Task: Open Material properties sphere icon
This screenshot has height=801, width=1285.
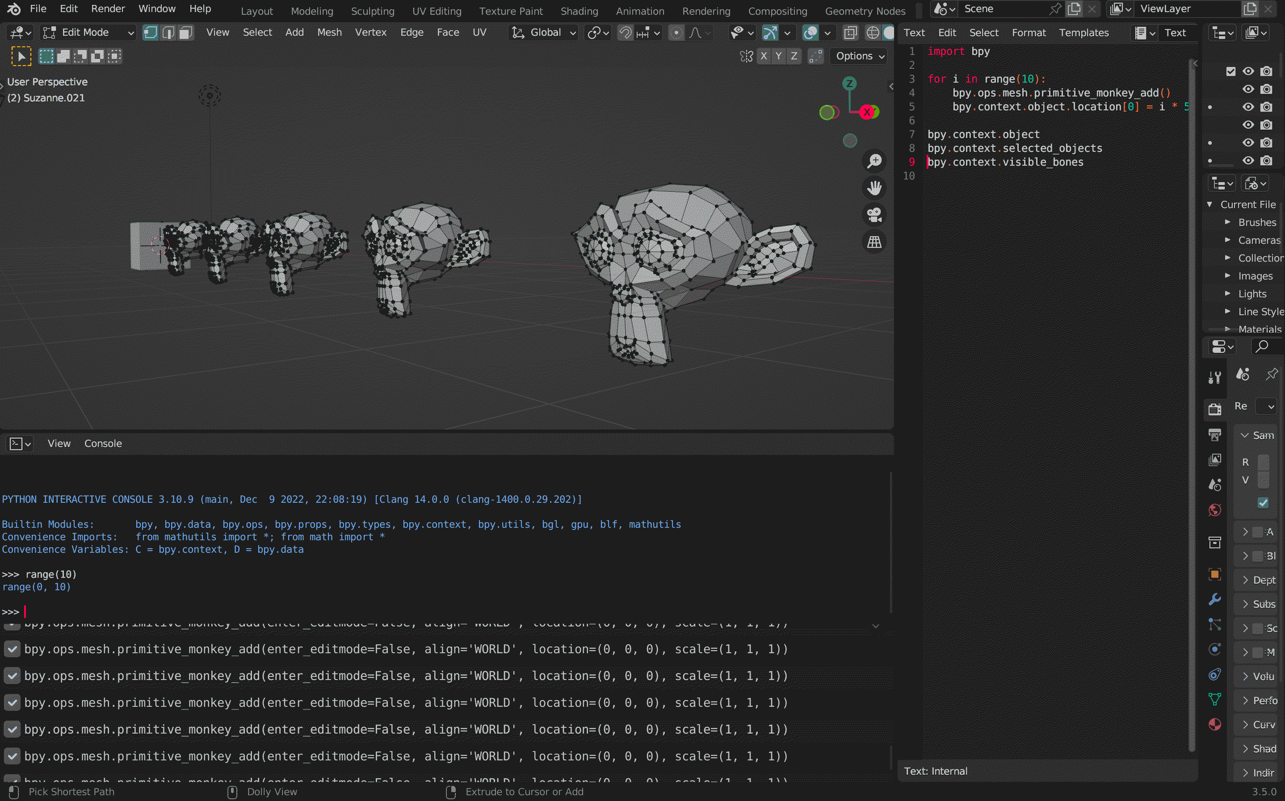Action: click(x=1214, y=724)
